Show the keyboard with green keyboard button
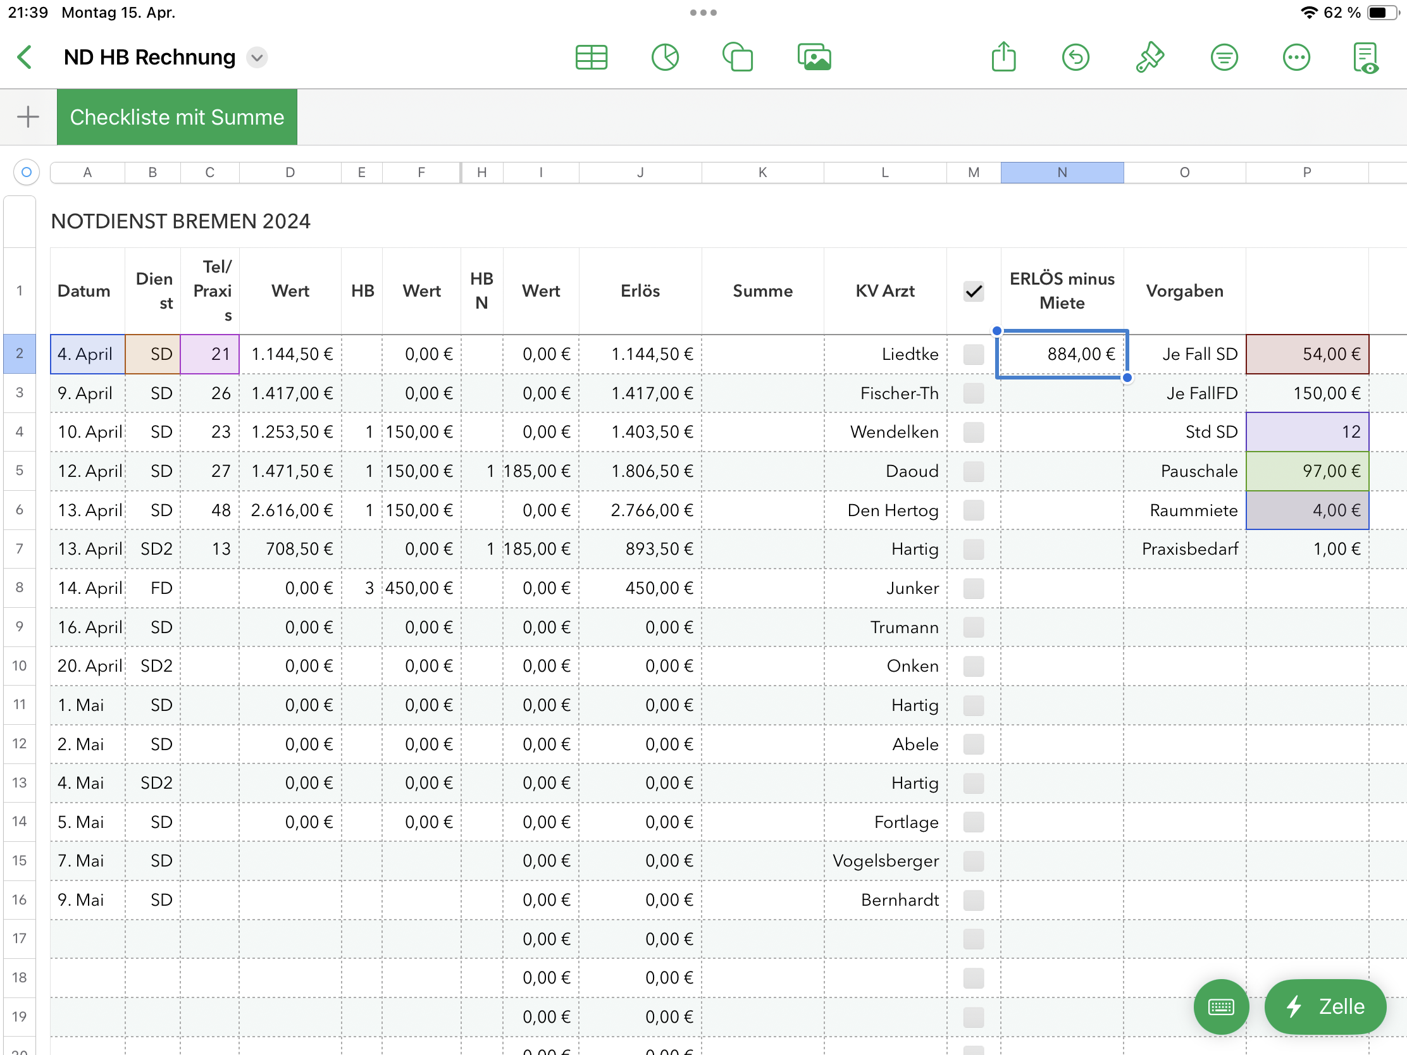 pos(1220,1006)
